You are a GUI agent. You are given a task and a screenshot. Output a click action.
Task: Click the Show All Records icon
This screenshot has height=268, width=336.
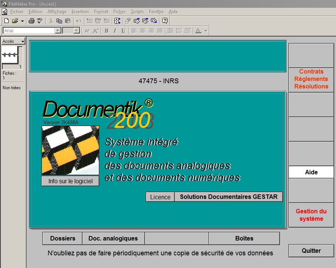pyautogui.click(x=137, y=21)
